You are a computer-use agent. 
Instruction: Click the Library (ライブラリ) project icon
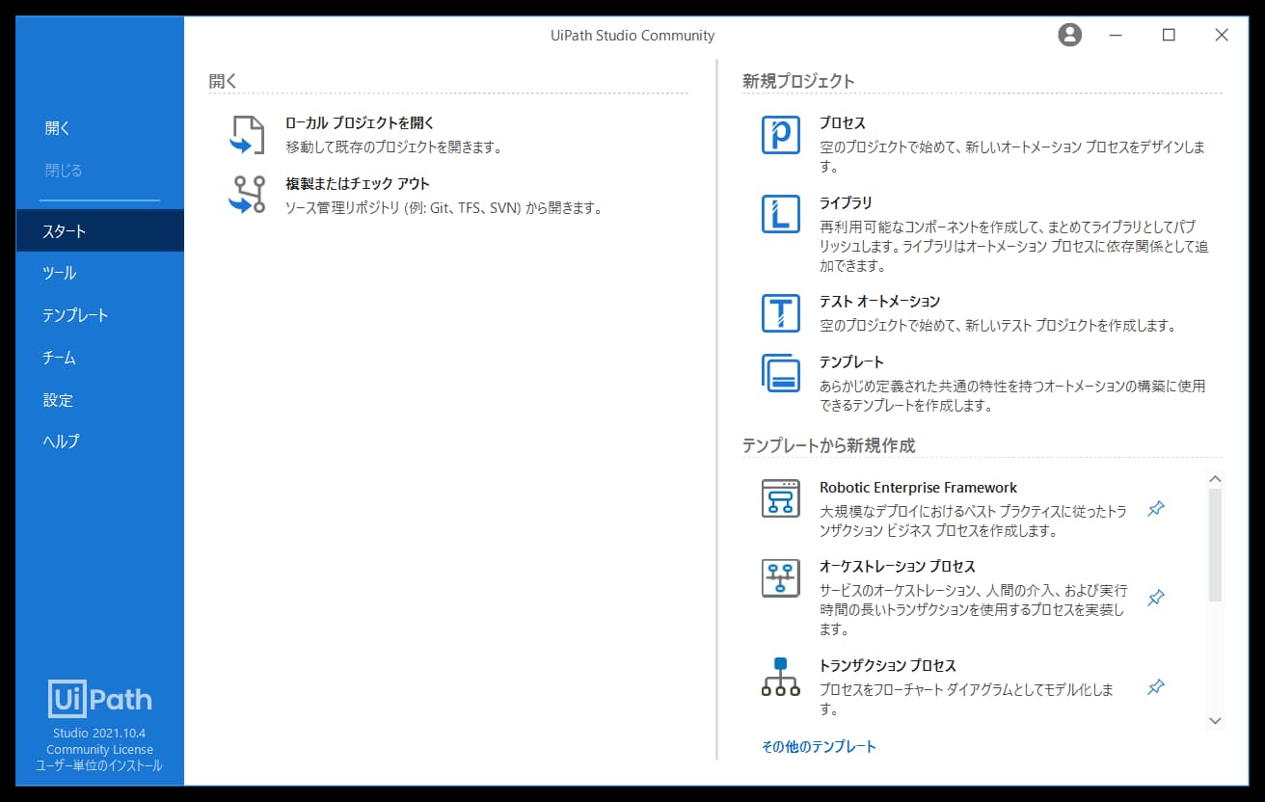pyautogui.click(x=781, y=214)
